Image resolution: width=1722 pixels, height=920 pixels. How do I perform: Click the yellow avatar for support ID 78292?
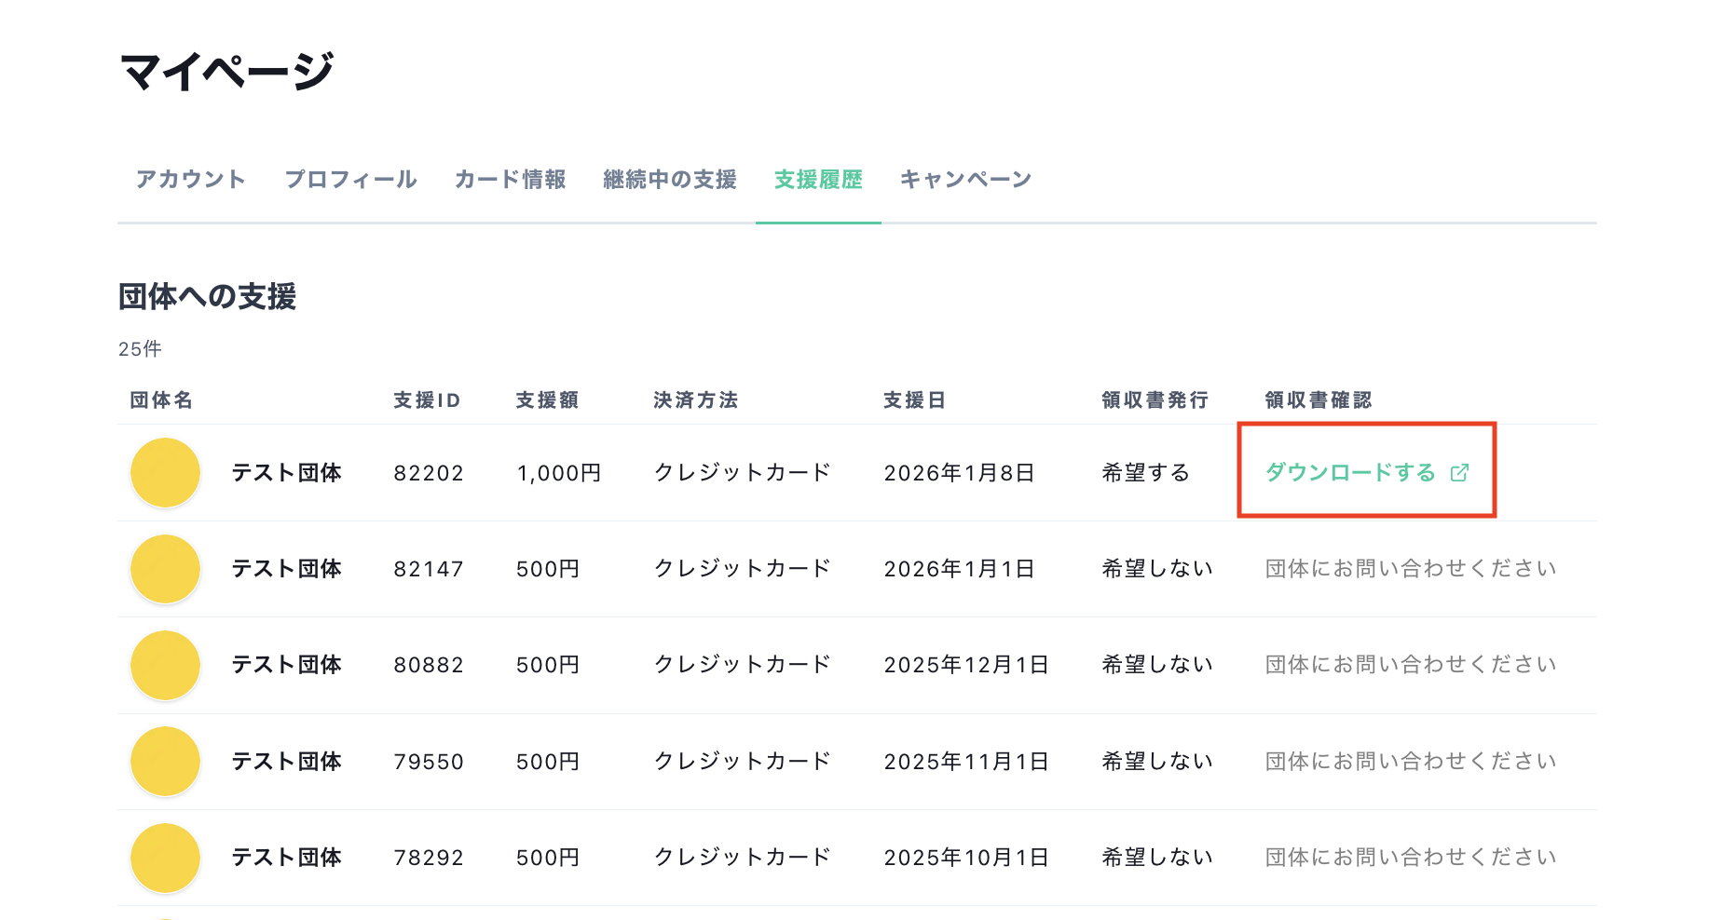[x=165, y=858]
